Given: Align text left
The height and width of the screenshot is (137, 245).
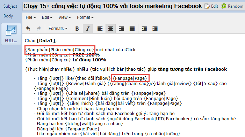Looking at the screenshot, I should pos(100,29).
